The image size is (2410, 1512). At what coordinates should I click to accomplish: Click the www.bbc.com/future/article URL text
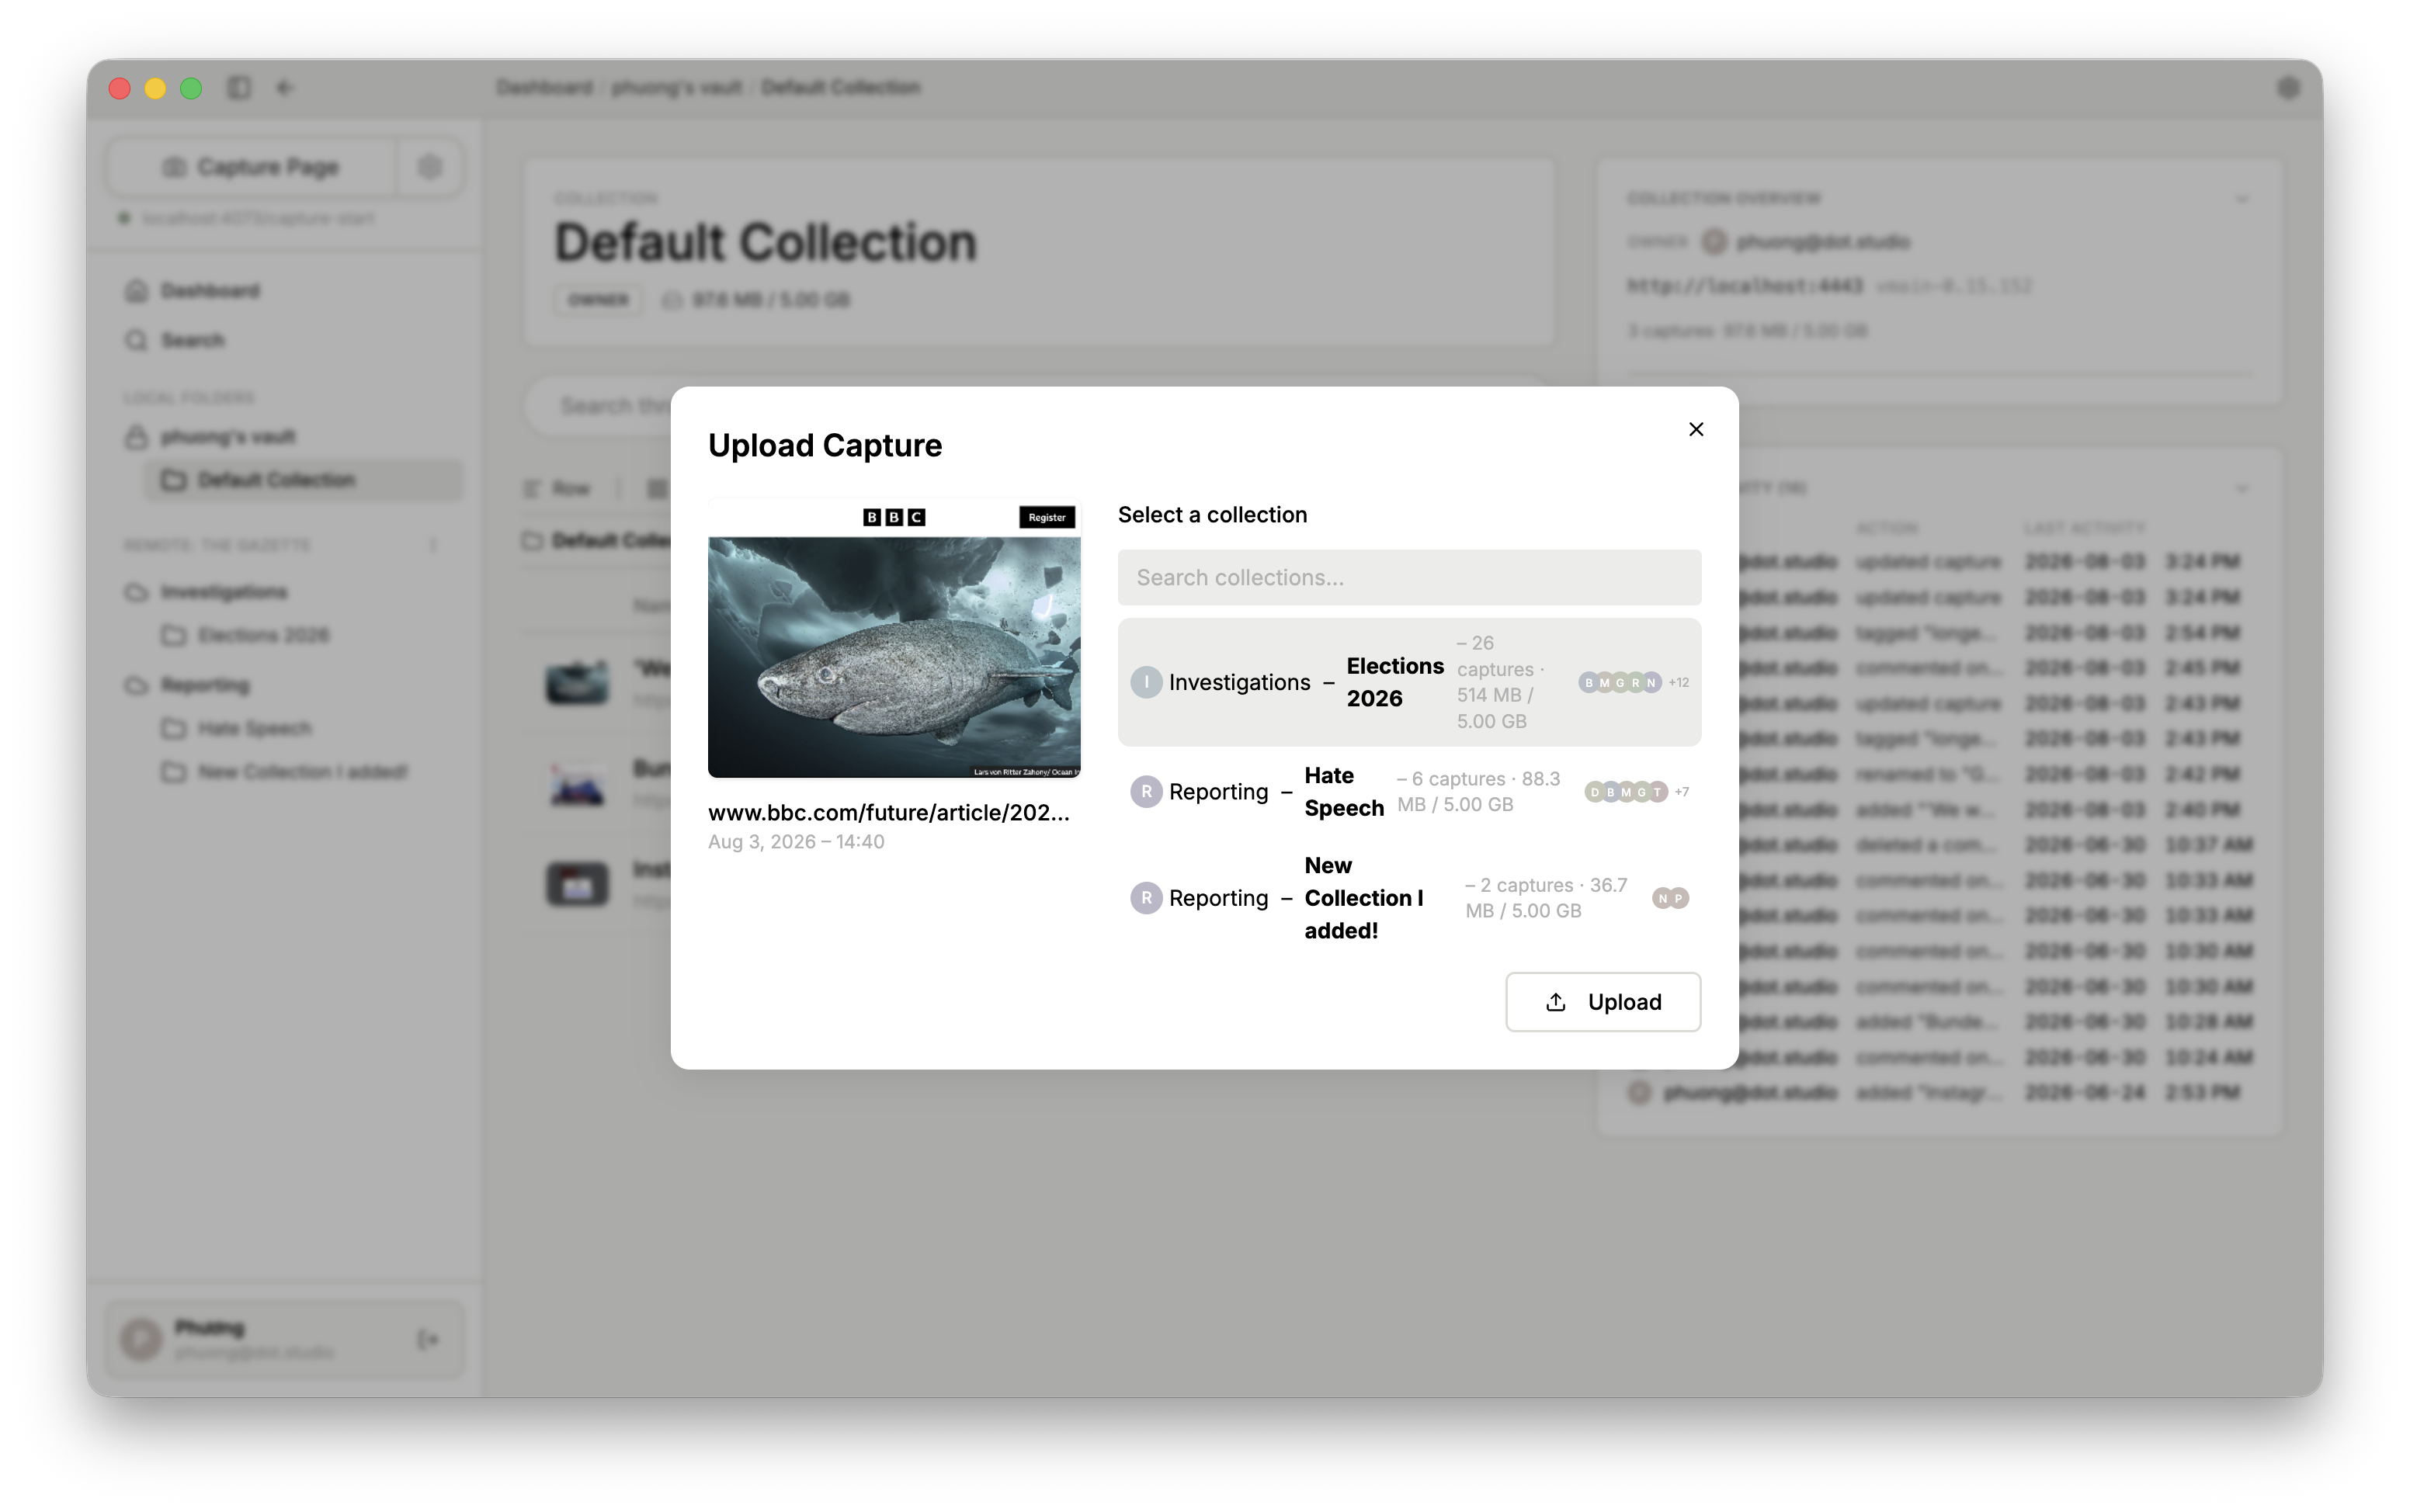point(889,812)
